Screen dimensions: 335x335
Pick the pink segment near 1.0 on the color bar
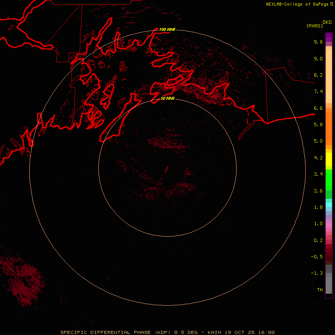[x=329, y=226]
